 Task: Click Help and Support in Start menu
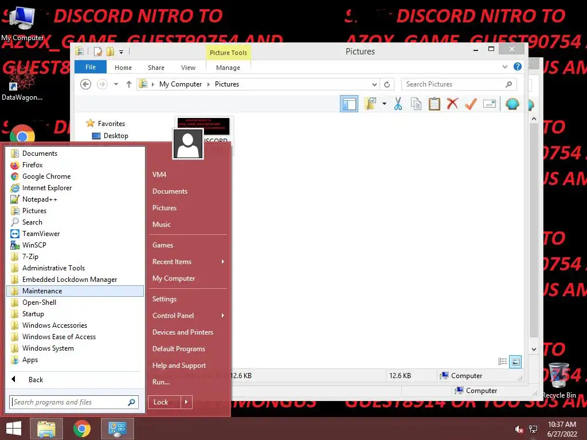pyautogui.click(x=188, y=366)
